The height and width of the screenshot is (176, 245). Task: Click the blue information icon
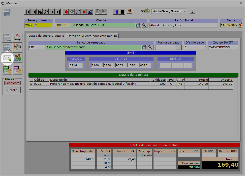click(117, 12)
